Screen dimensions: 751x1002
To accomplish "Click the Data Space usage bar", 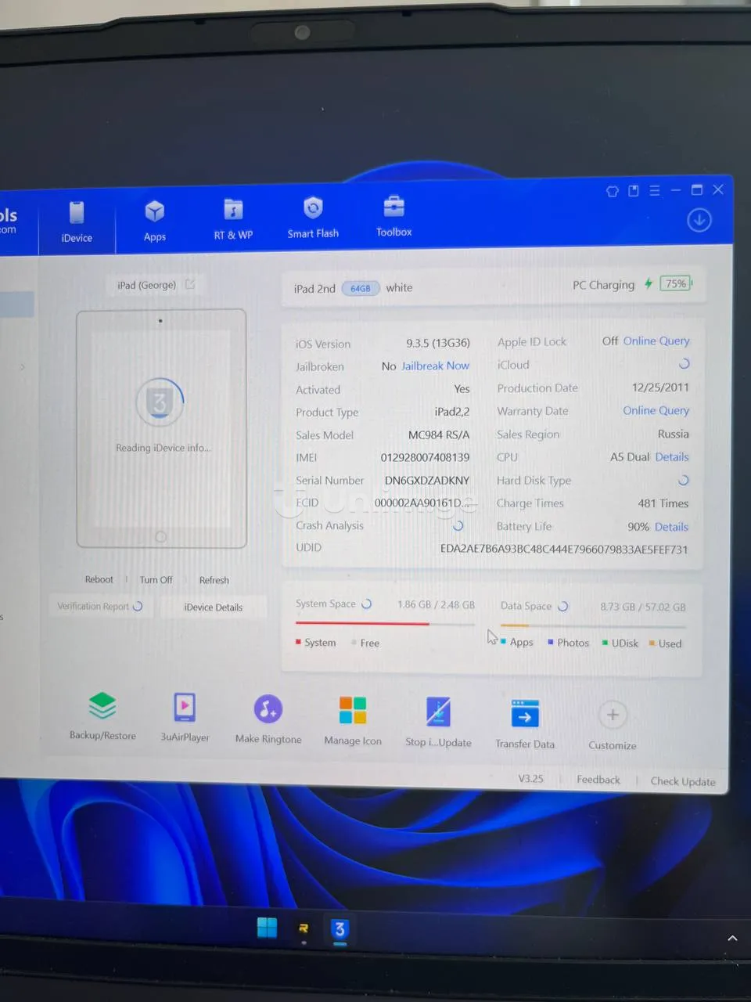I will click(592, 625).
